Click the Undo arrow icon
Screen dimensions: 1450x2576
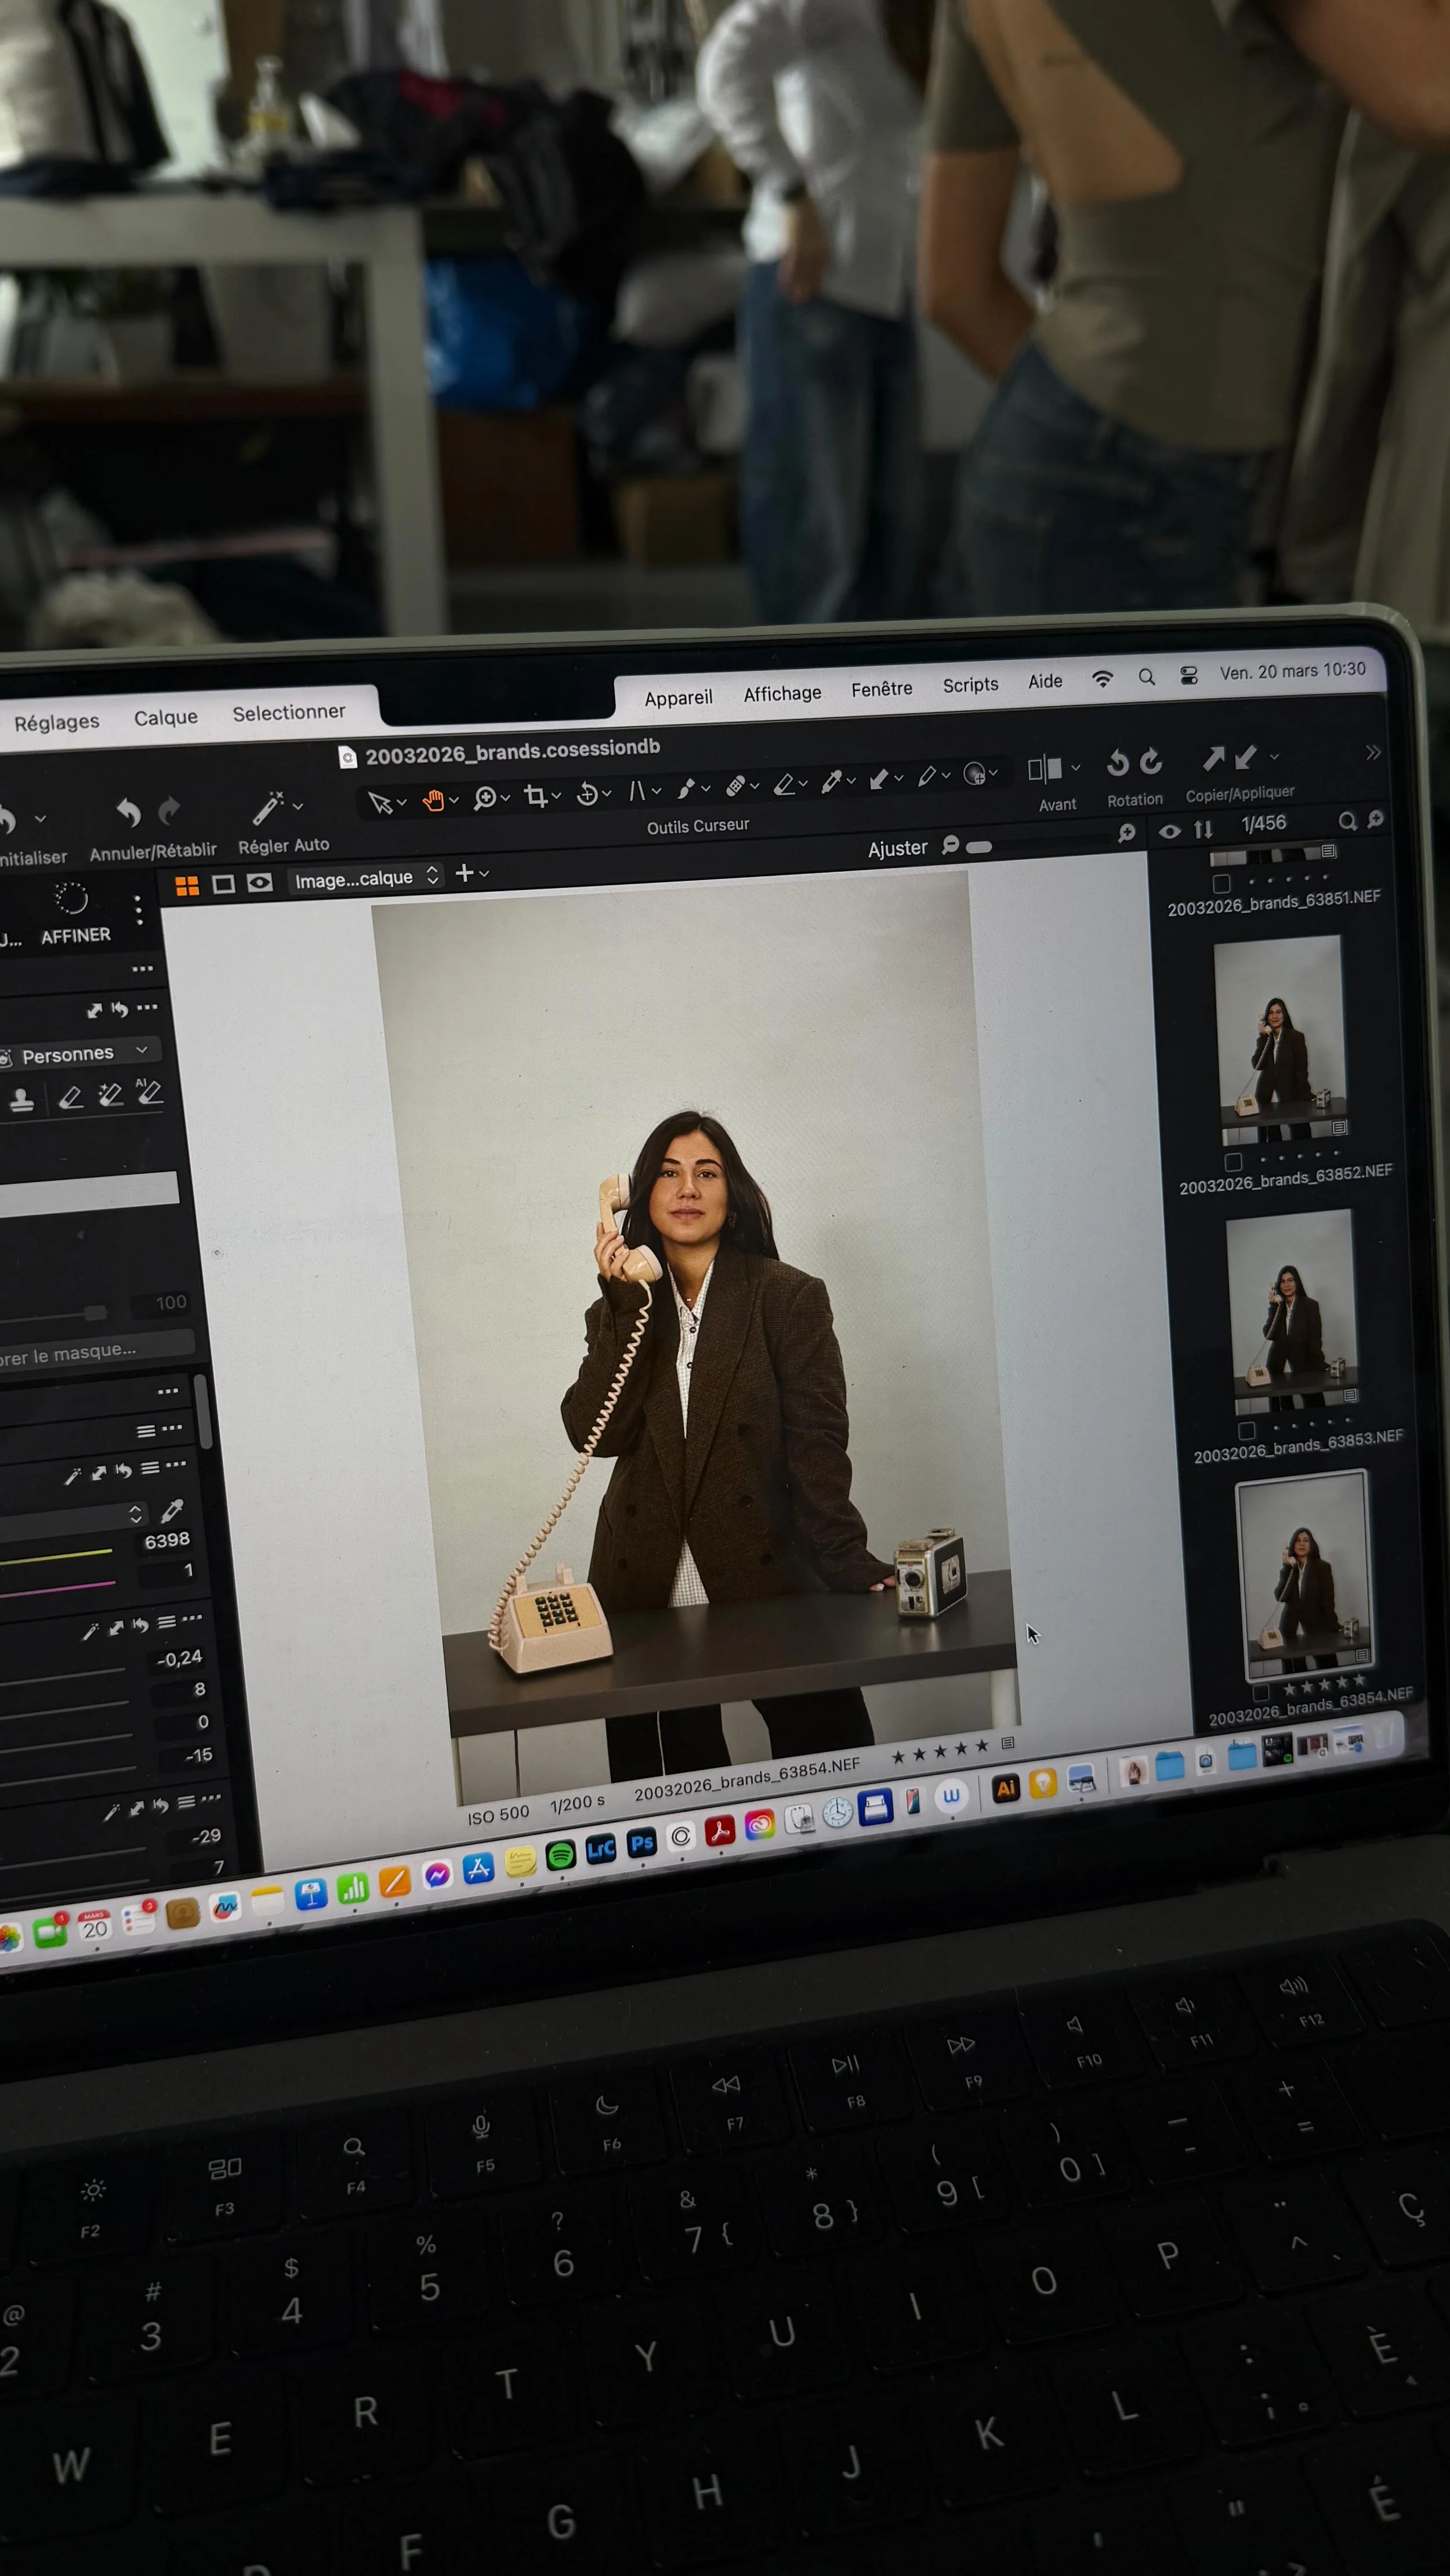pos(128,812)
